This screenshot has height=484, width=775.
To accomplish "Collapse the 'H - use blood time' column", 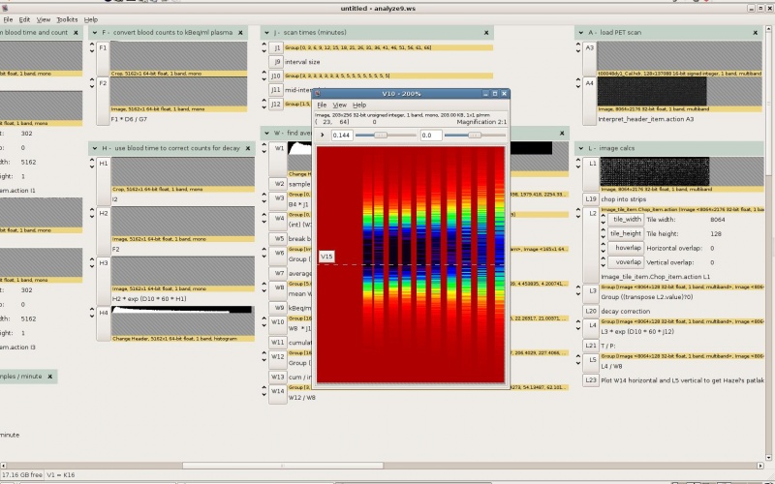I will [x=95, y=147].
